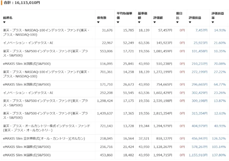The height and width of the screenshot is (161, 229).
Task: Click the 評価損益率 value 14.91%
Action: (x=220, y=30)
